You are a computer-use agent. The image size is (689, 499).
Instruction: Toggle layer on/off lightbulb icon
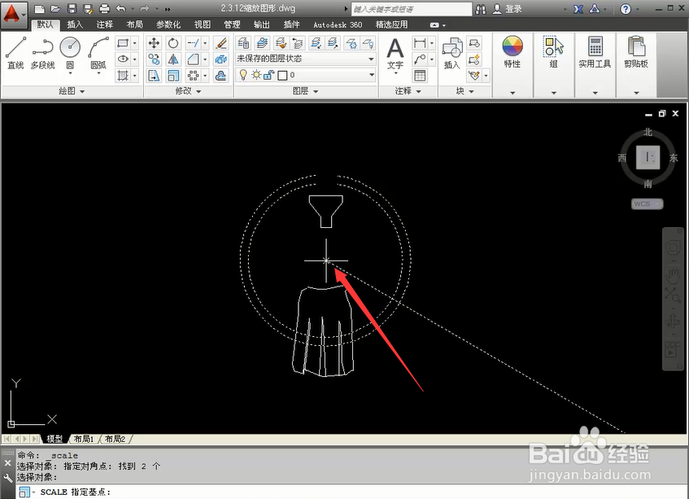pos(243,75)
